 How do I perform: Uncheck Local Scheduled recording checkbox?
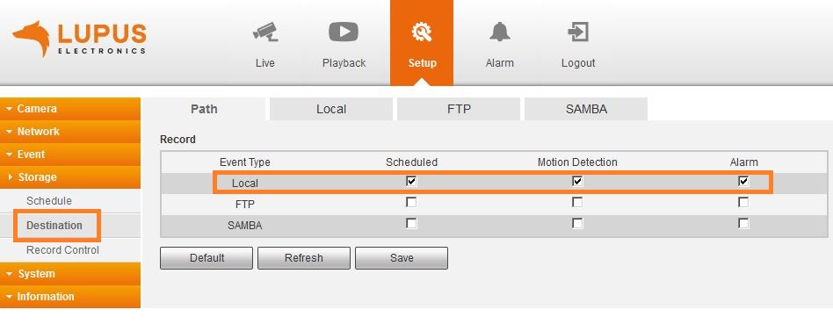click(x=411, y=181)
